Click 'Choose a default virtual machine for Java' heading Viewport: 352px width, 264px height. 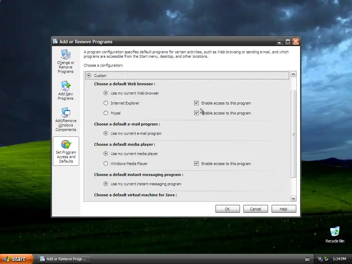point(135,195)
